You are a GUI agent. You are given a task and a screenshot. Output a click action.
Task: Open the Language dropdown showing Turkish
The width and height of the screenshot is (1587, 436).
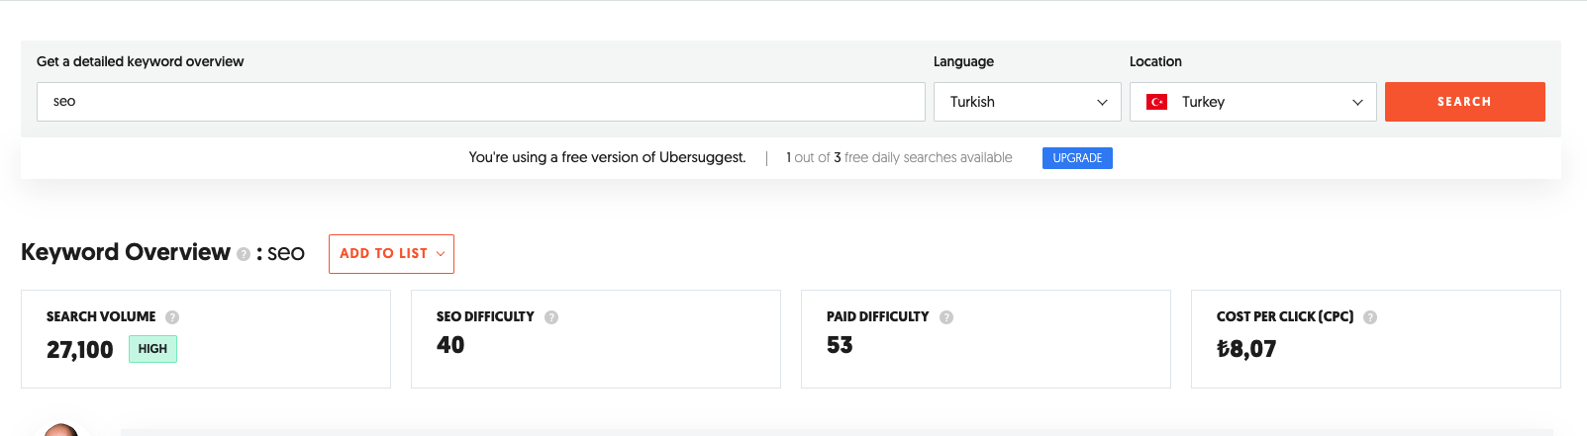click(x=1028, y=102)
